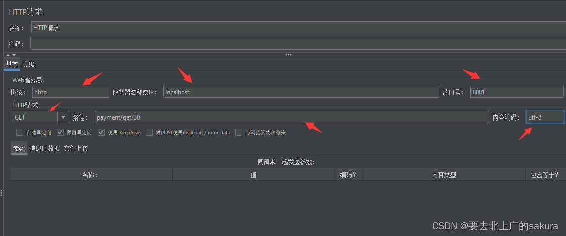Click the three-dot divider handle below 注释
The image size is (566, 236).
[288, 55]
